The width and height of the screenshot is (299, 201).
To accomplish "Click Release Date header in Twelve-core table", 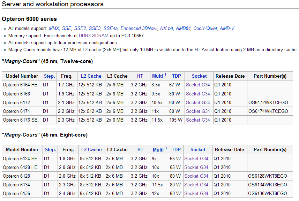I will click(230, 76).
